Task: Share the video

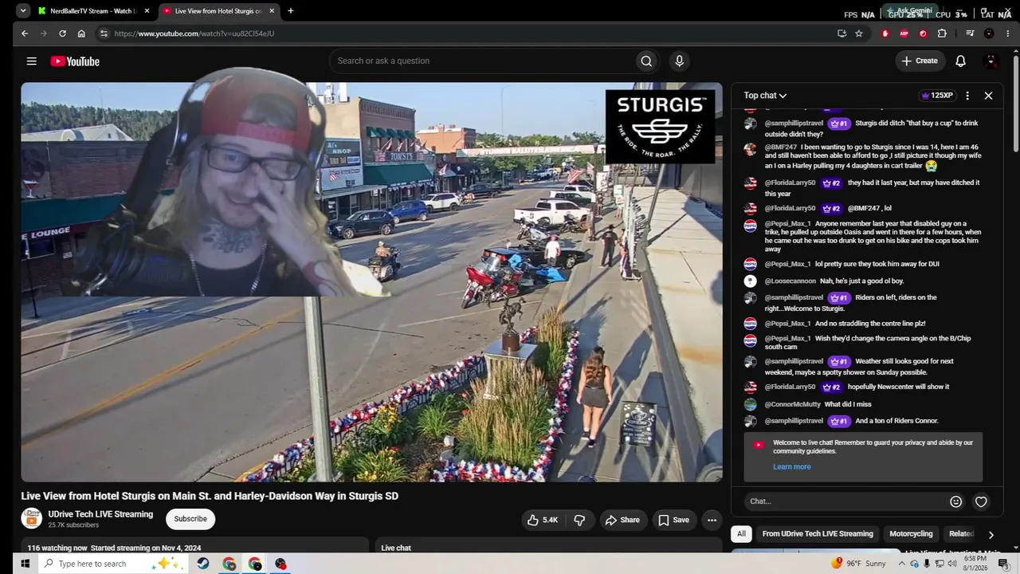Action: click(622, 520)
